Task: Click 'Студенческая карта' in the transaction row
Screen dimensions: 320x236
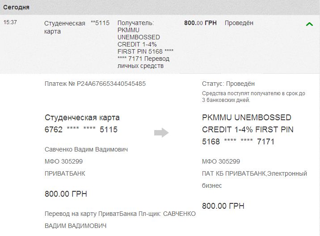Action: (64, 27)
